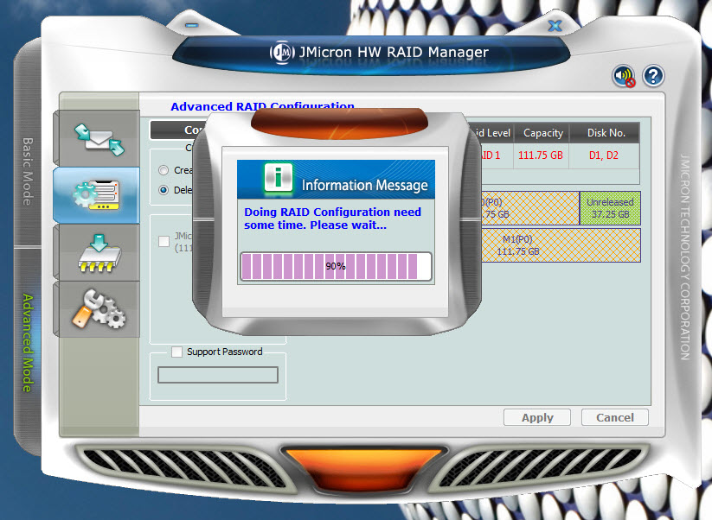The width and height of the screenshot is (712, 520).
Task: Select the Create RAID radio button
Action: pos(164,170)
